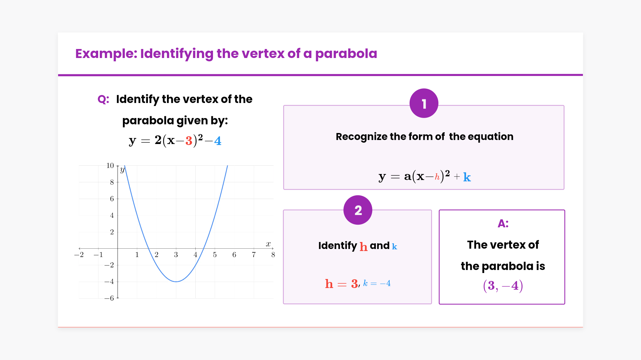The width and height of the screenshot is (641, 360).
Task: Click the blue k in the vertex form equation
Action: tap(467, 177)
